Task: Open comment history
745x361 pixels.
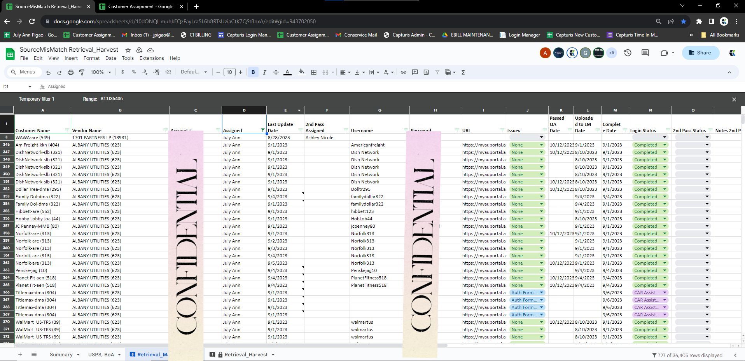Action: click(x=645, y=53)
